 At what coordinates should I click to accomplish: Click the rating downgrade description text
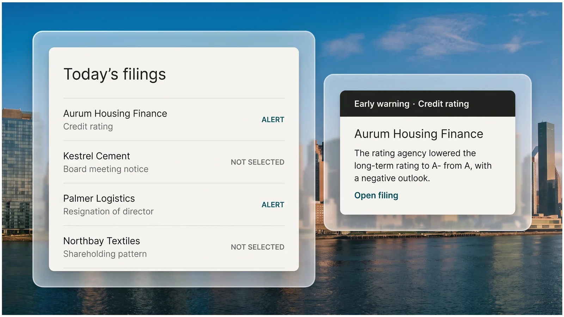coord(423,166)
